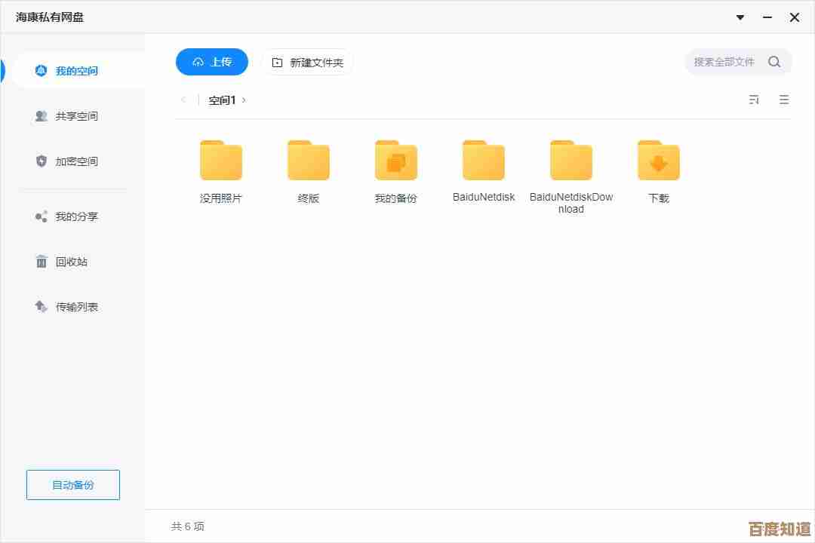
Task: Open the title bar settings dropdown arrow
Action: pos(740,17)
